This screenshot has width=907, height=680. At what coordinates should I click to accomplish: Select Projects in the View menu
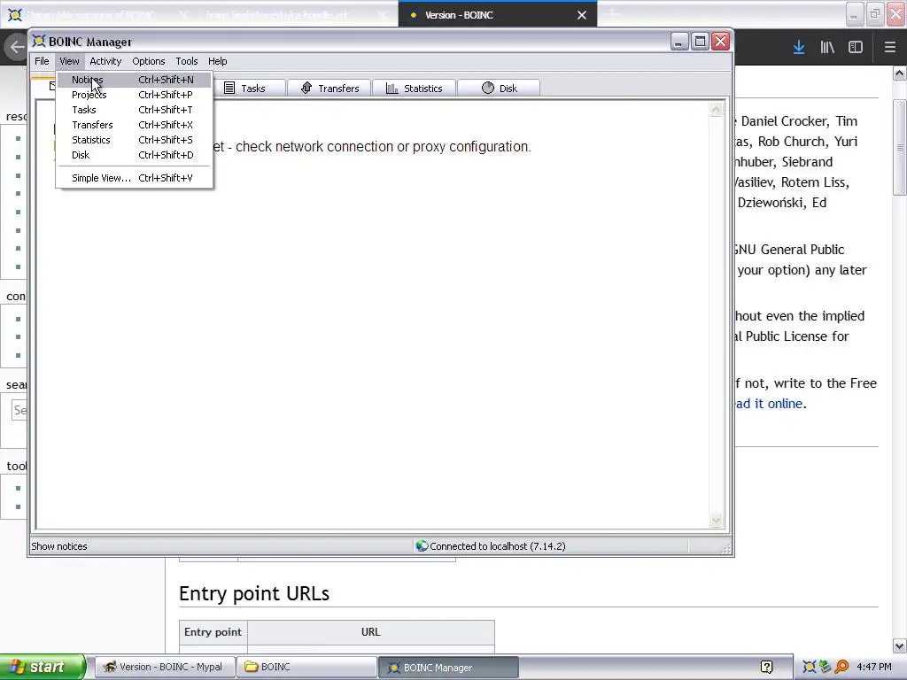click(135, 95)
